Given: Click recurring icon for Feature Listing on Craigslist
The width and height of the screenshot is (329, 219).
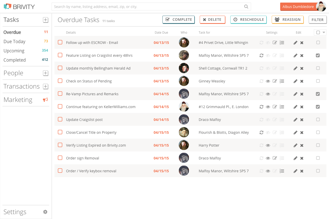Looking at the screenshot, I should (261, 55).
